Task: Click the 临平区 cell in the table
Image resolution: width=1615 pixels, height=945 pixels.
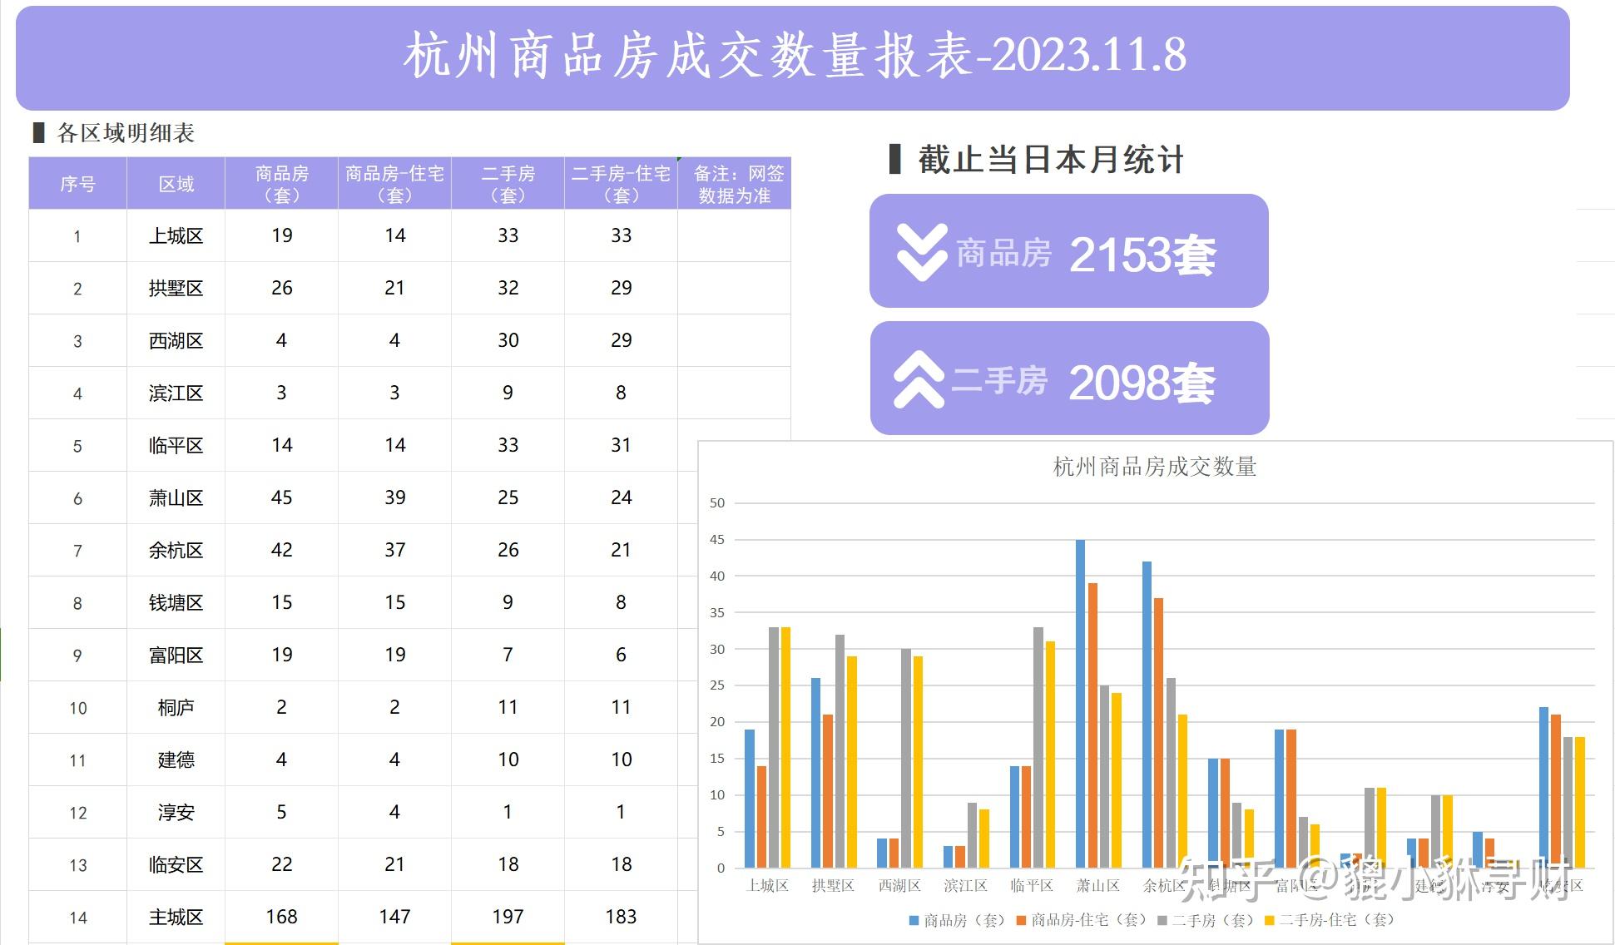Action: coord(176,446)
